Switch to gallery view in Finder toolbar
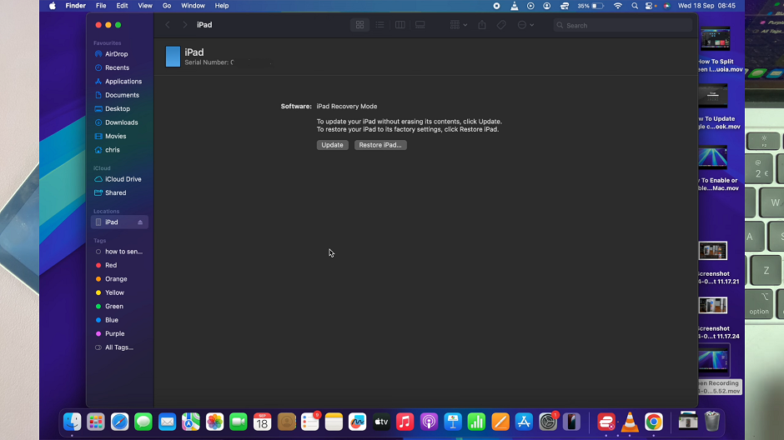Screen dimensions: 784x440 (x=420, y=25)
